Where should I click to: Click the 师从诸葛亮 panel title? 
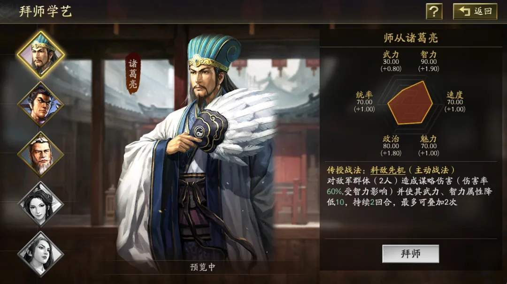pyautogui.click(x=411, y=38)
